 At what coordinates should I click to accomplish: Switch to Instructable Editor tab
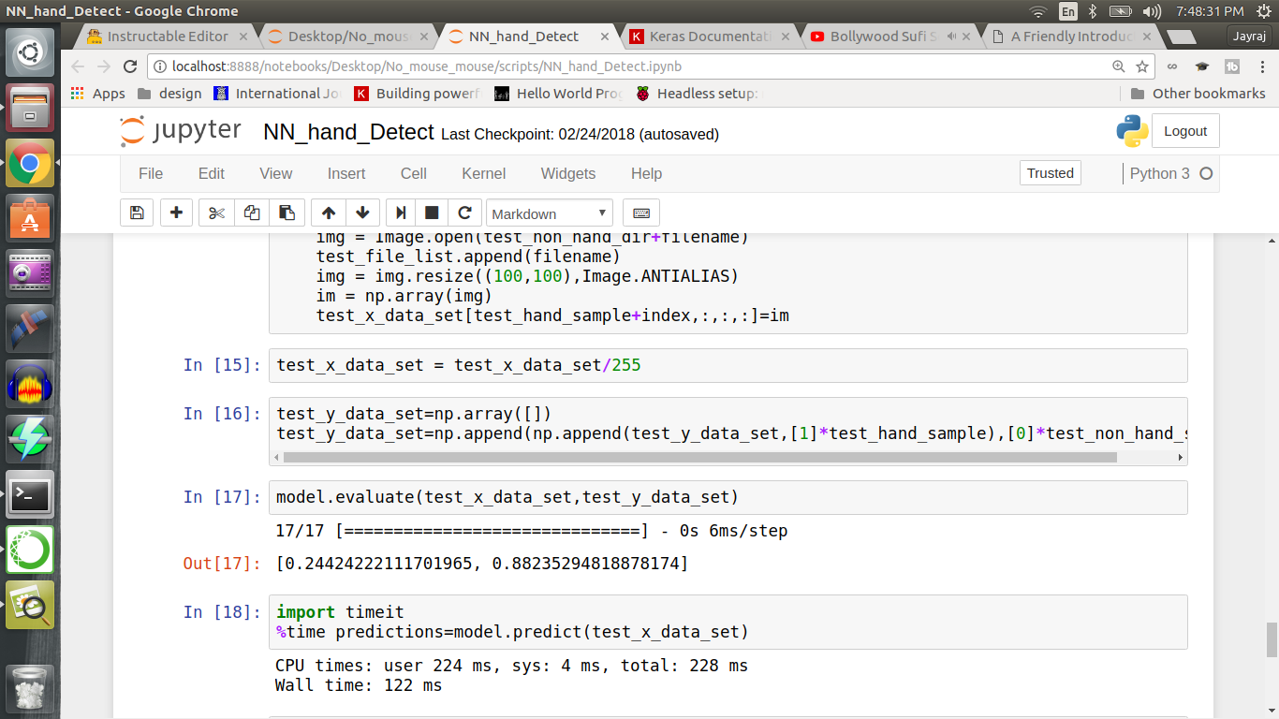pyautogui.click(x=166, y=37)
